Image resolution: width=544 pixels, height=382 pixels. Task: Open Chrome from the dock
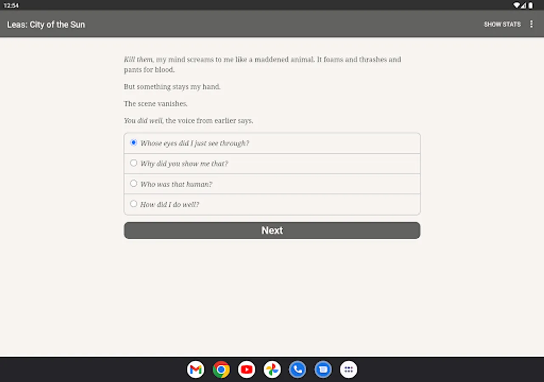[x=221, y=370]
